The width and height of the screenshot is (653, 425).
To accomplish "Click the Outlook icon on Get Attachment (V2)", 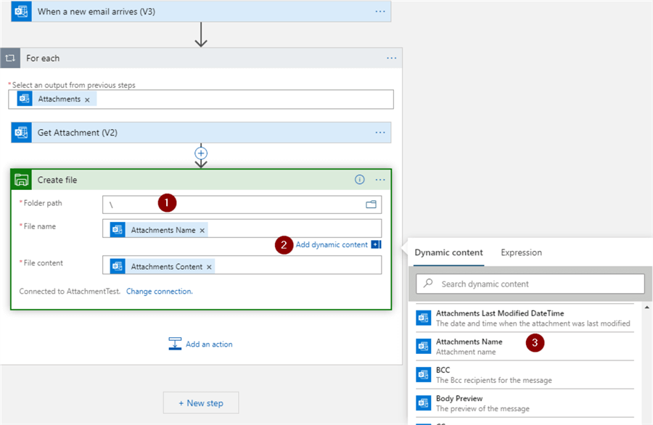I will (22, 133).
